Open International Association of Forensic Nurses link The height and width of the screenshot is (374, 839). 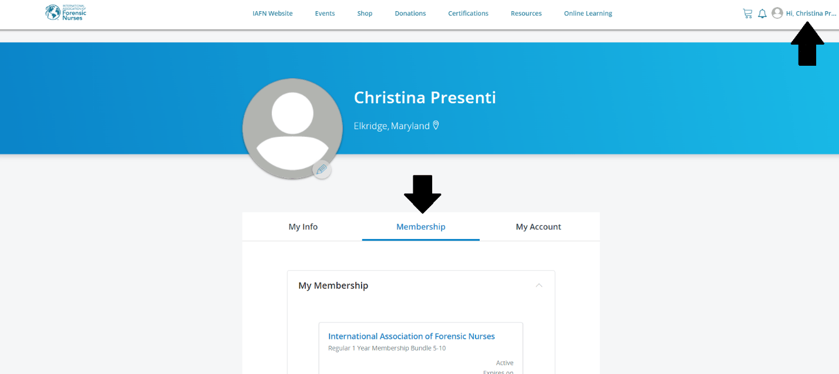click(x=412, y=336)
